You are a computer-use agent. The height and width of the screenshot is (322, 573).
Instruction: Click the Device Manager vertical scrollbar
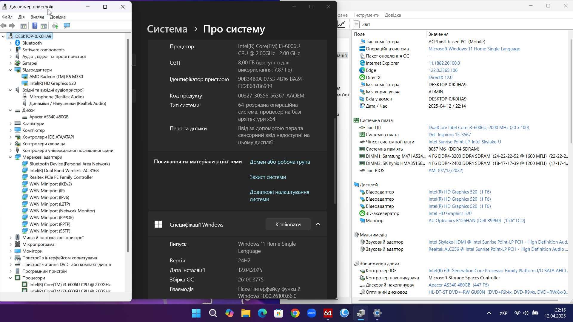tap(128, 145)
